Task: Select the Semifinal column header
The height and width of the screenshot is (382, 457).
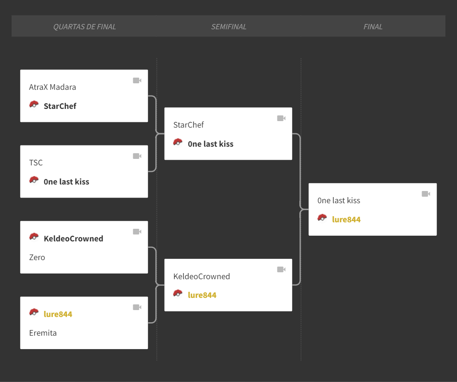Action: (229, 27)
